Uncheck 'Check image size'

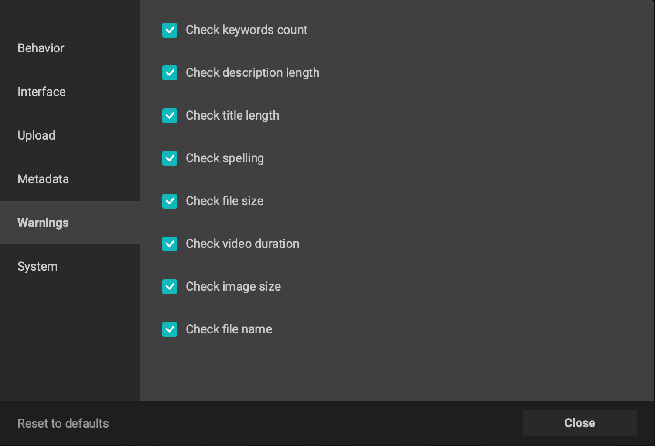coord(170,287)
